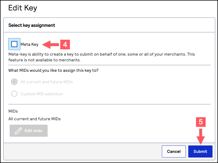Click the Custom MID selection label text
This screenshot has width=218, height=163.
(x=42, y=94)
